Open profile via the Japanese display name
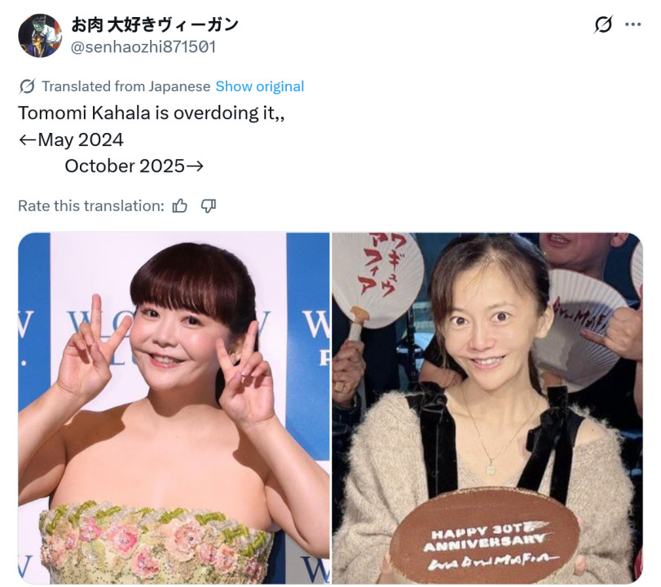The width and height of the screenshot is (661, 587). pos(155,25)
